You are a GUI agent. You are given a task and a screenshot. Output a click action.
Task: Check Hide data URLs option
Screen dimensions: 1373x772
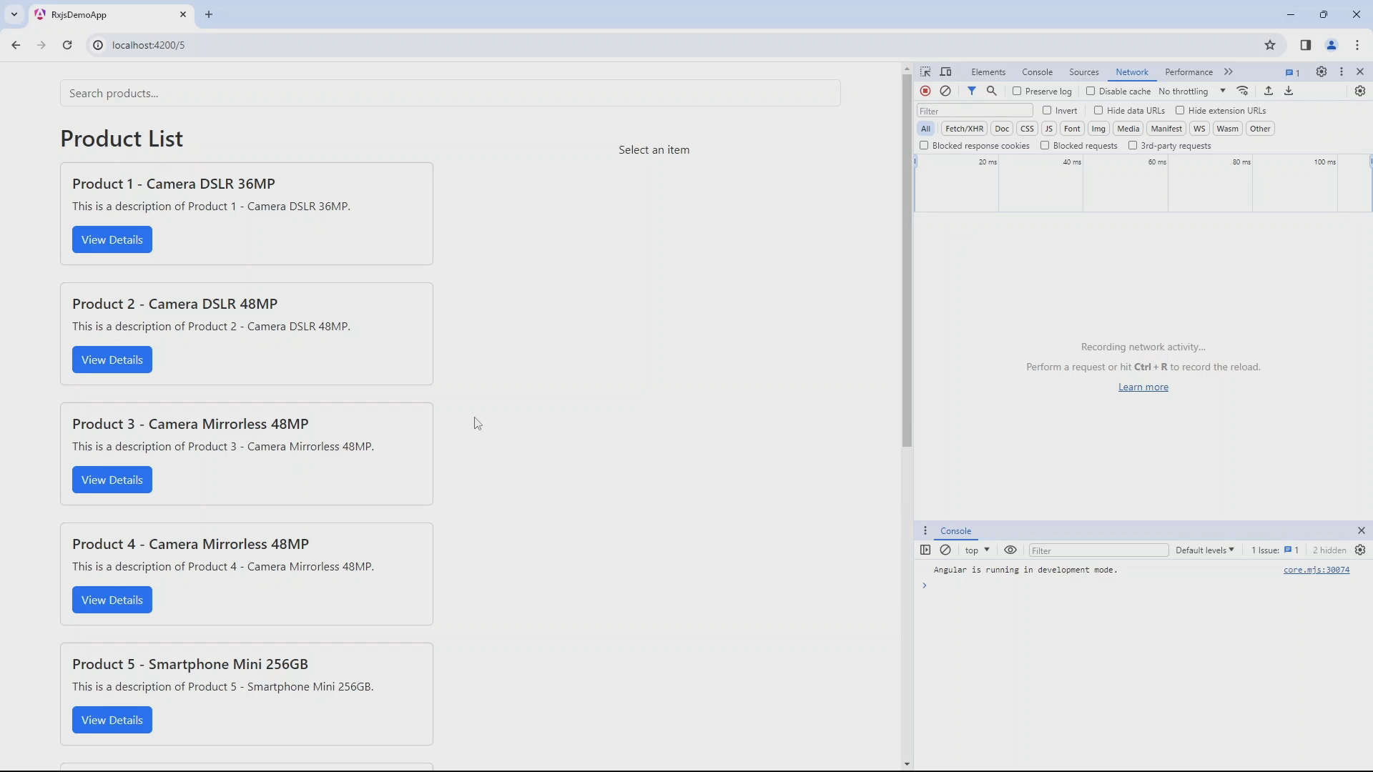click(1098, 110)
